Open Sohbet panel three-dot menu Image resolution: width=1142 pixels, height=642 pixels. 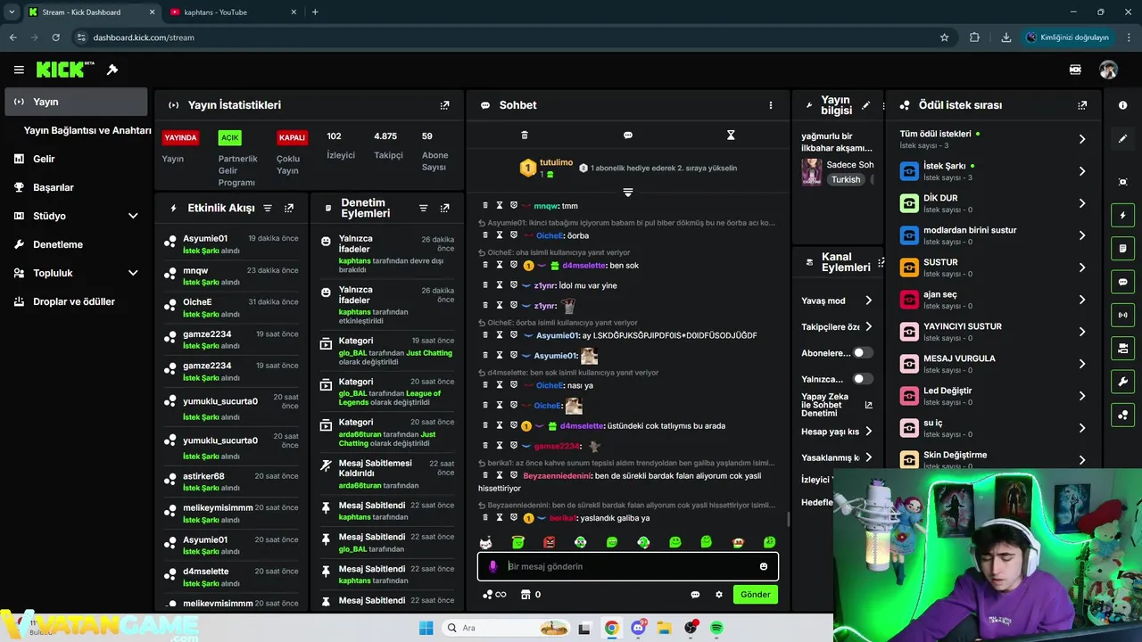coord(771,105)
